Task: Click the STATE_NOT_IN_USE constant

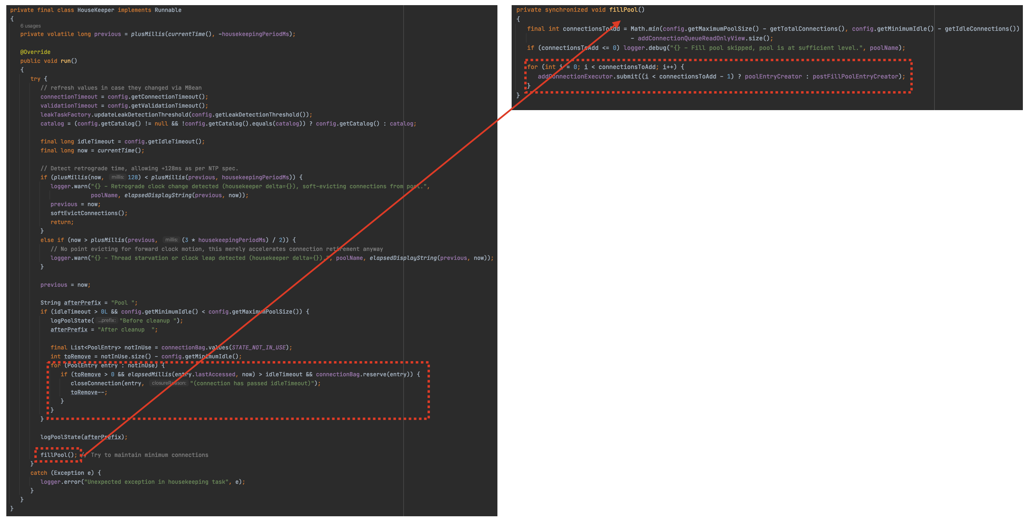Action: (259, 347)
